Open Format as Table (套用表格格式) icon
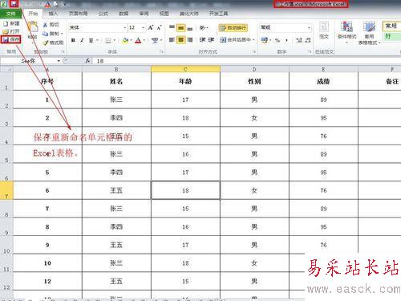Viewport: 401px width, 301px height. (x=369, y=26)
